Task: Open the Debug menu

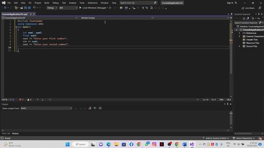Action: tap(56, 3)
